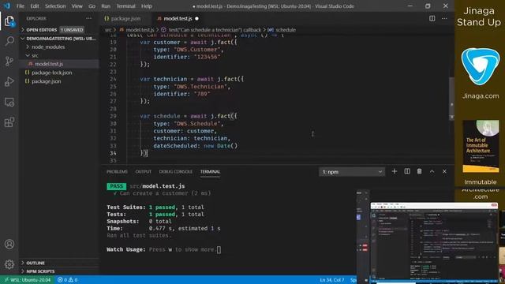This screenshot has height=284, width=505.
Task: Open the Edit menu
Action: point(35,6)
